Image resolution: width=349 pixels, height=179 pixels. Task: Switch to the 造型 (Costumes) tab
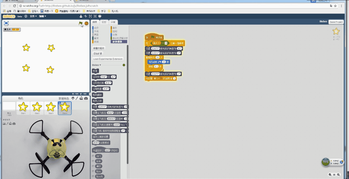[104, 22]
